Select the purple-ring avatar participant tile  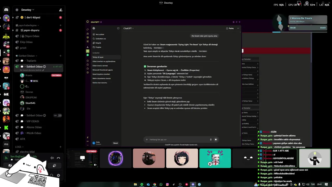pos(116,158)
